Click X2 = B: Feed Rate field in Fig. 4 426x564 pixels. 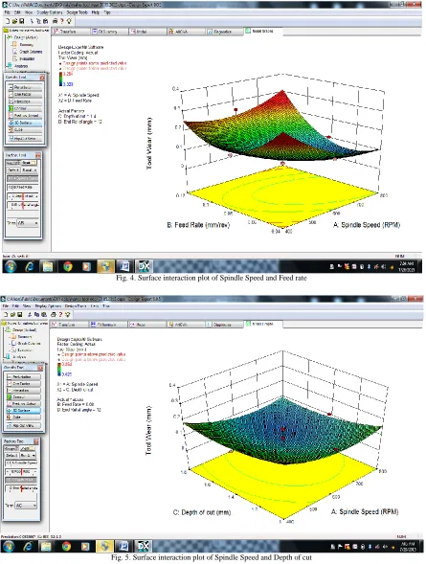coord(23,188)
